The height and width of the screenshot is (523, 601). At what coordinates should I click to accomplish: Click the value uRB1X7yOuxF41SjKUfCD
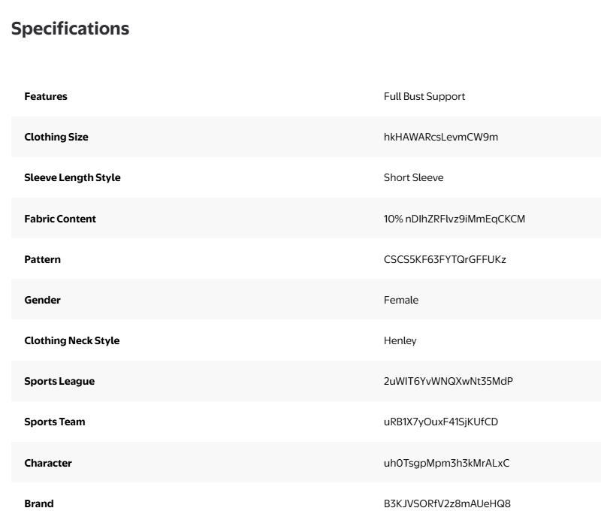441,422
